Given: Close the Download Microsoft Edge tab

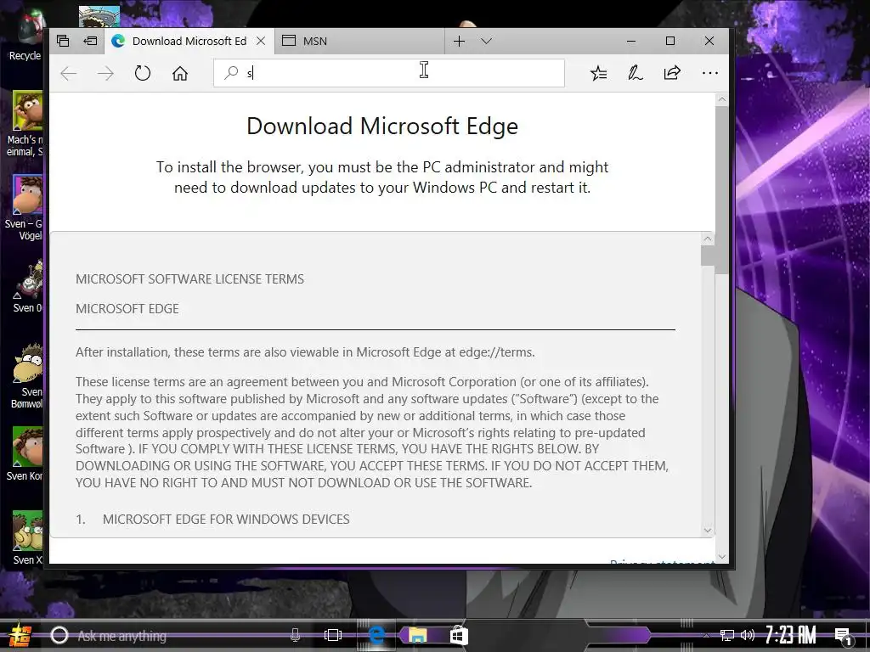Looking at the screenshot, I should pos(261,41).
